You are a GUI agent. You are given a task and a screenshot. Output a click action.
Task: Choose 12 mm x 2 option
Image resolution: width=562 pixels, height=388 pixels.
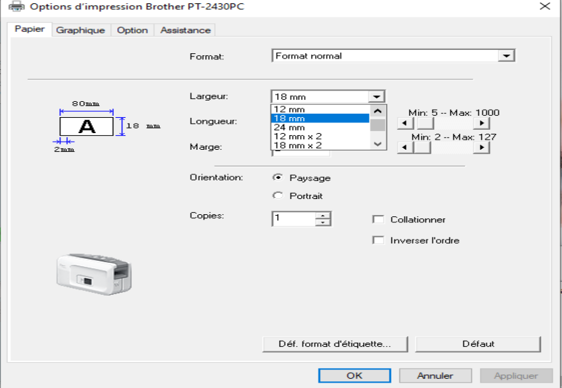pos(320,136)
